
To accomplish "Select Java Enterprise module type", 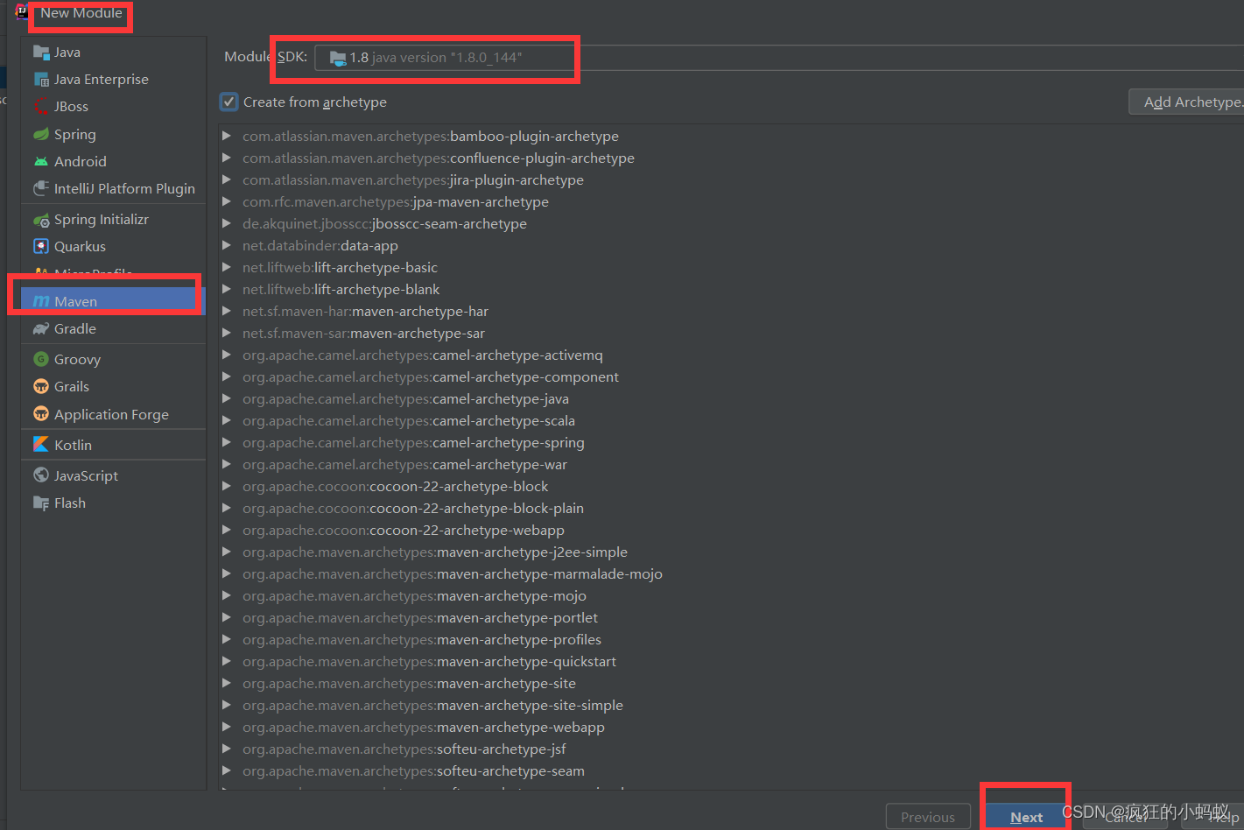I will pos(113,80).
